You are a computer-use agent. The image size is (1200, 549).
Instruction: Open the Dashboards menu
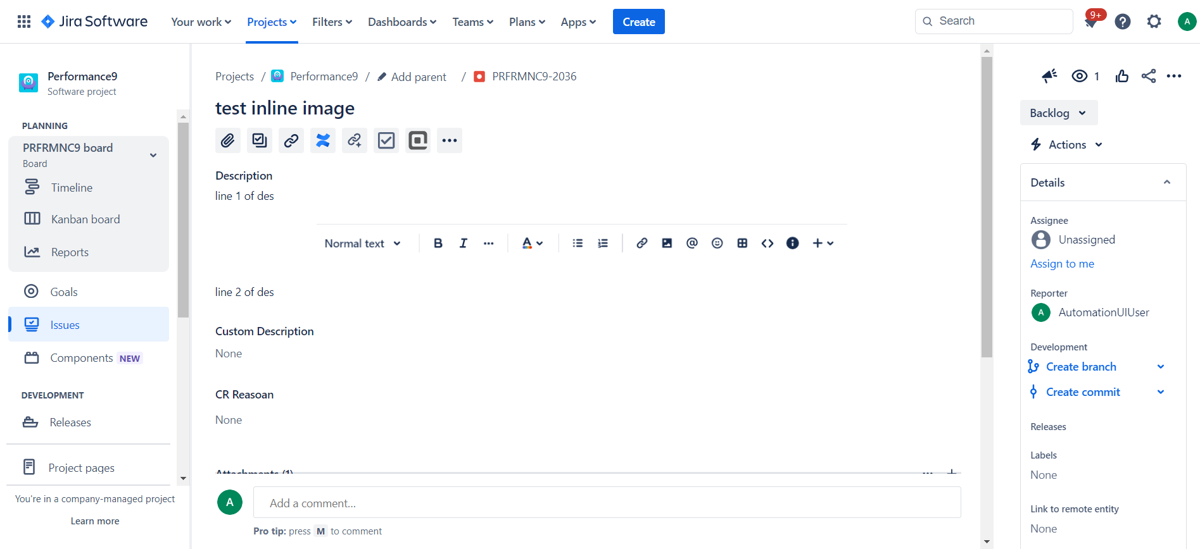402,22
